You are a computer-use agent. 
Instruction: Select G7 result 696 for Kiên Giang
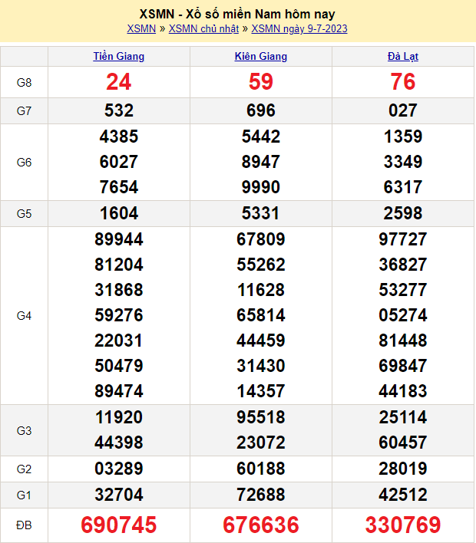click(x=261, y=110)
